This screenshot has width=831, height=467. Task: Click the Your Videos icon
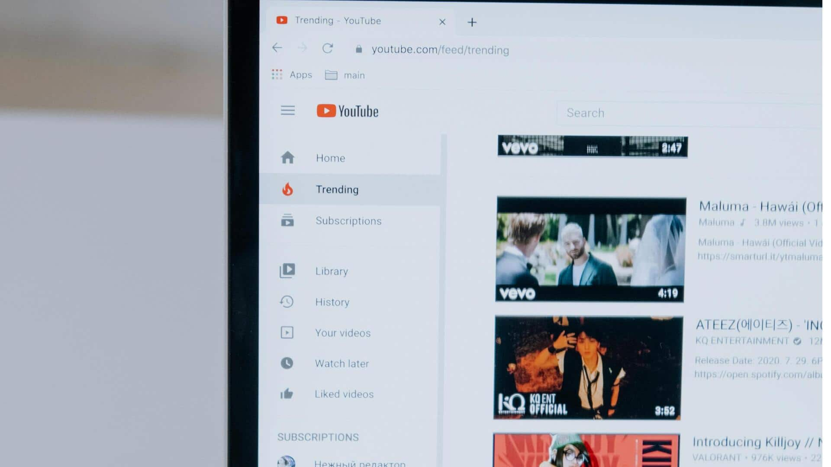tap(288, 332)
